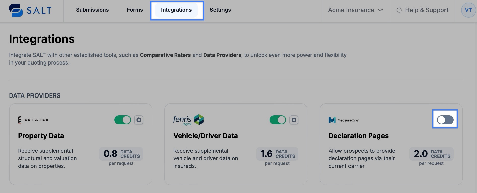Go to the Submissions tab
The height and width of the screenshot is (193, 477).
tap(92, 10)
